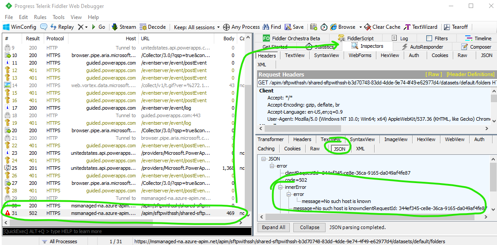Open the Log tab
The height and width of the screenshot is (245, 497).
point(400,38)
